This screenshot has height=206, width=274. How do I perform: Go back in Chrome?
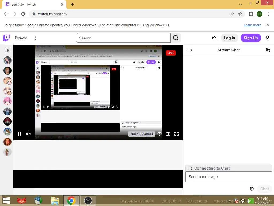6,14
